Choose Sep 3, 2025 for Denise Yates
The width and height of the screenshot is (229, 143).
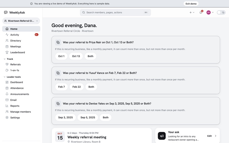coord(65,118)
